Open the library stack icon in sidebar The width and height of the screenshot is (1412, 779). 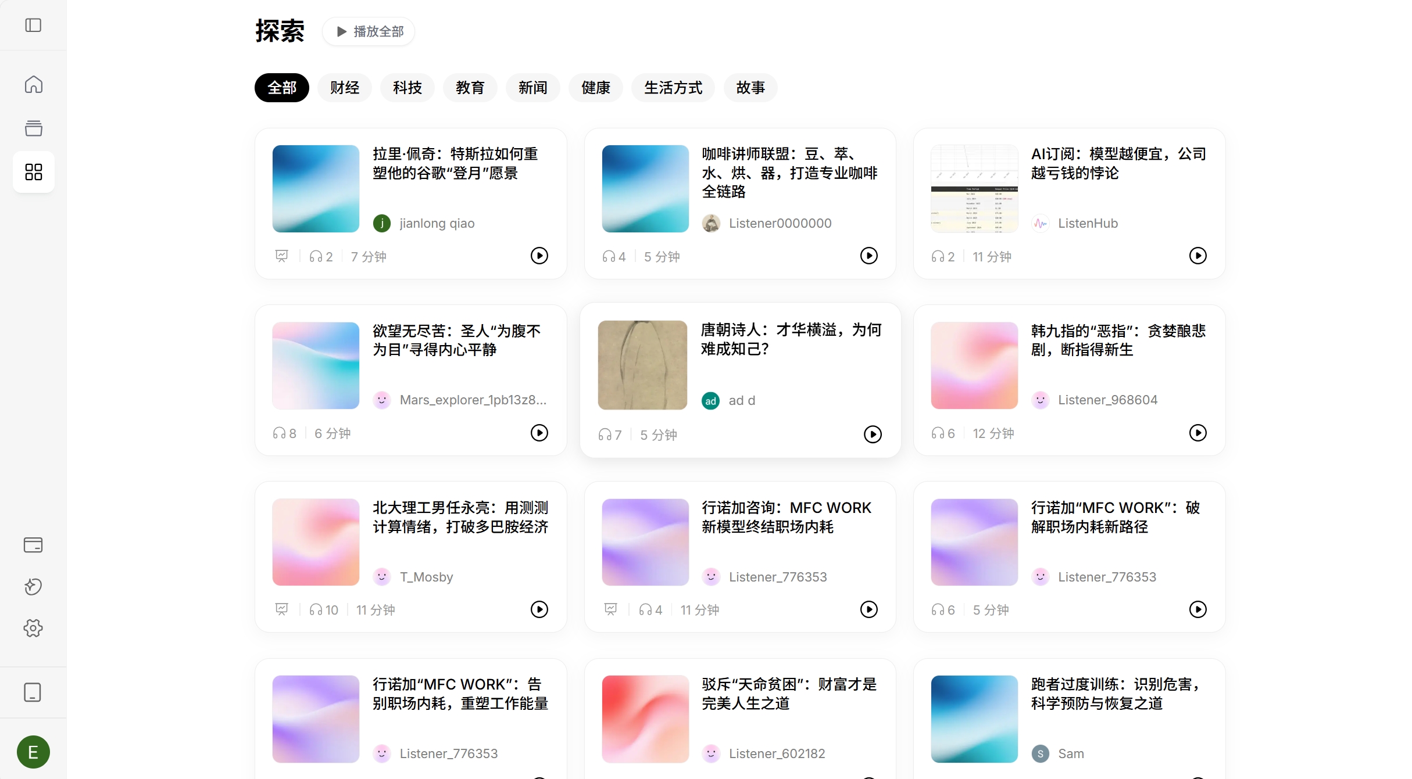click(33, 128)
